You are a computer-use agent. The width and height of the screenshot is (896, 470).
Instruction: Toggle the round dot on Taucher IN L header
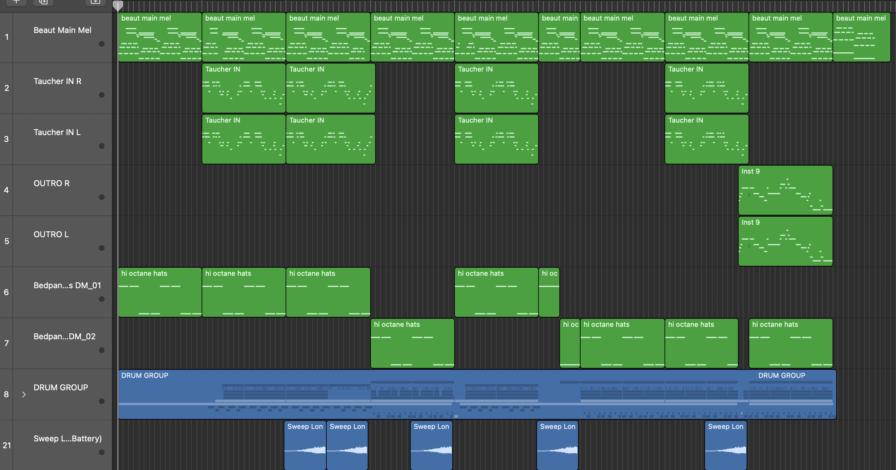(x=101, y=146)
